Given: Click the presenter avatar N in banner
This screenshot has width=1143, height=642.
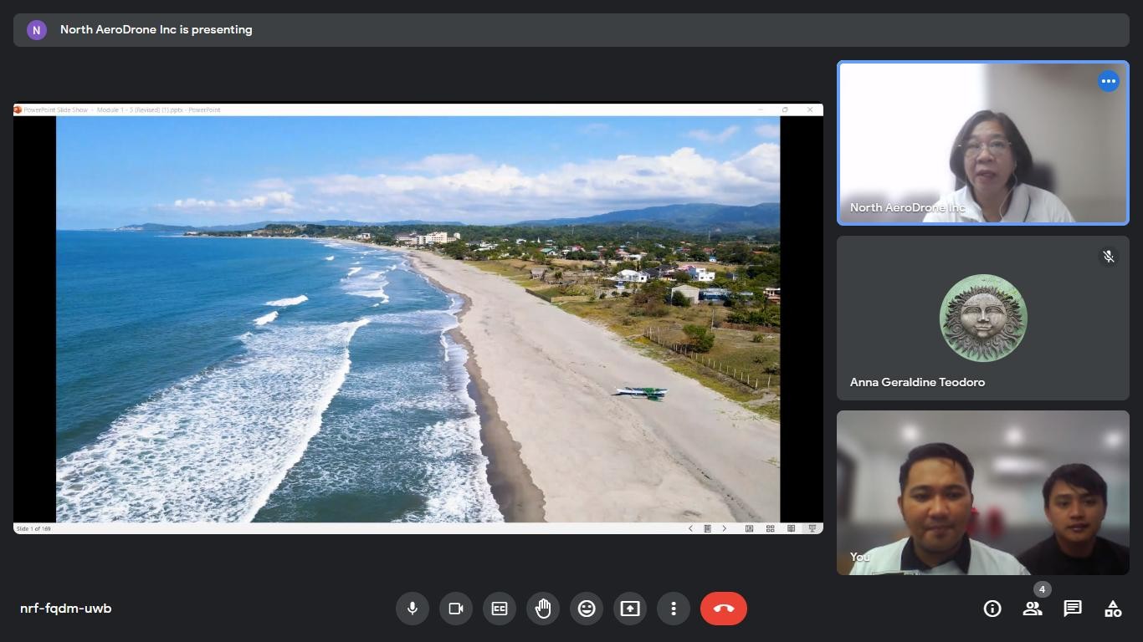Looking at the screenshot, I should pyautogui.click(x=37, y=30).
